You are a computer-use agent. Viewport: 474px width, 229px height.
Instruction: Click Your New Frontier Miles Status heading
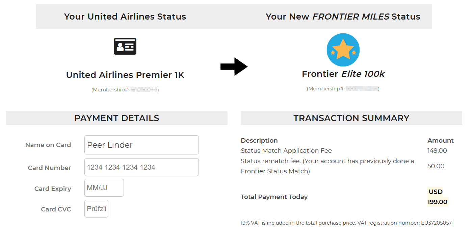point(343,17)
